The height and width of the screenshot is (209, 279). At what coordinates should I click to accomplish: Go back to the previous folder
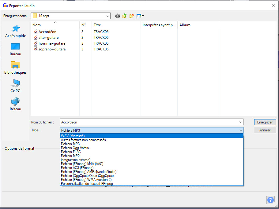point(117,16)
